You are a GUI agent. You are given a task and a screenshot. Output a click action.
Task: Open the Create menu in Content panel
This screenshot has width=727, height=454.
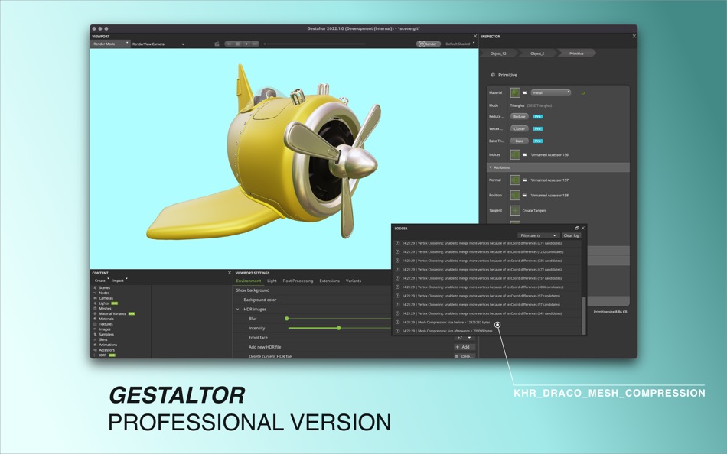coord(101,281)
